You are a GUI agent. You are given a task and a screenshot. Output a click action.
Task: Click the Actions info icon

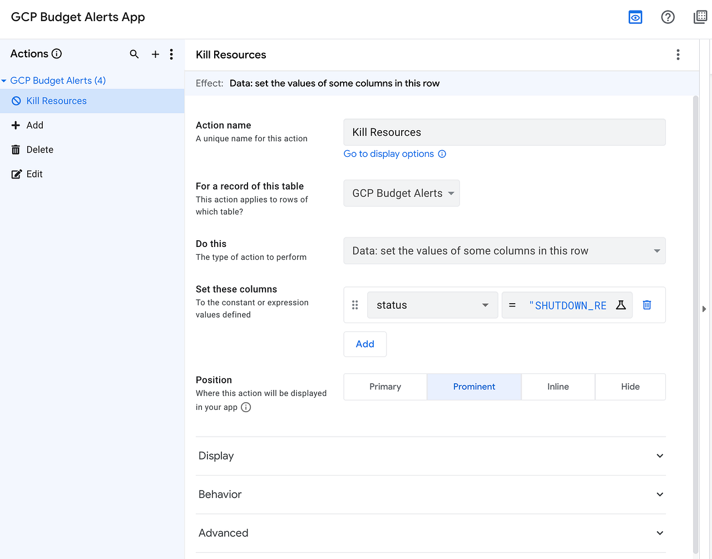coord(57,54)
